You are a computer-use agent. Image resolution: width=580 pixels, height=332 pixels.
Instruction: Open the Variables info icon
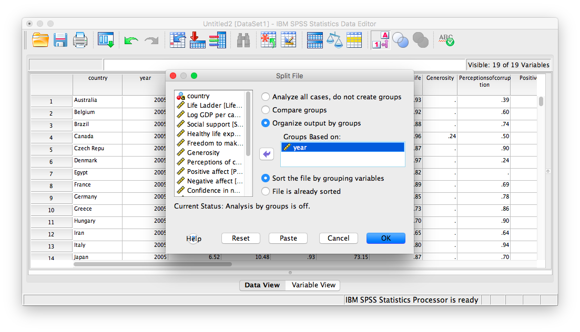218,40
